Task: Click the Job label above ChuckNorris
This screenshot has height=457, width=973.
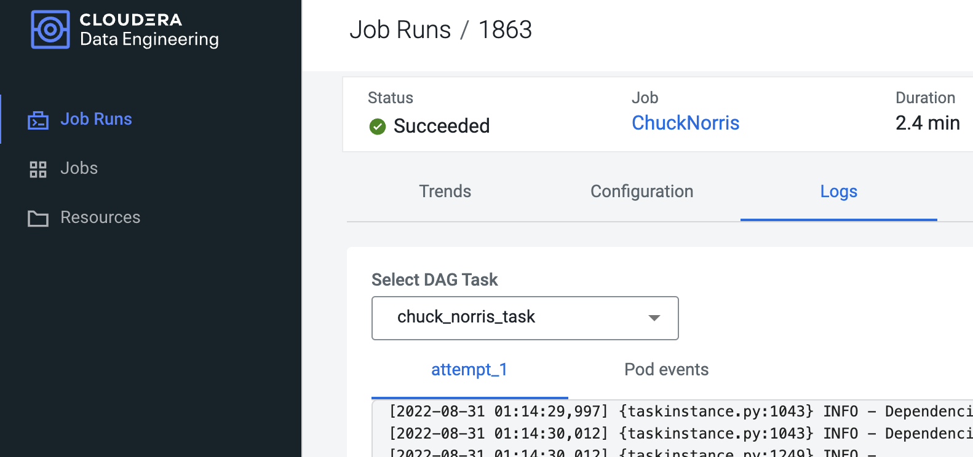Action: pos(645,98)
